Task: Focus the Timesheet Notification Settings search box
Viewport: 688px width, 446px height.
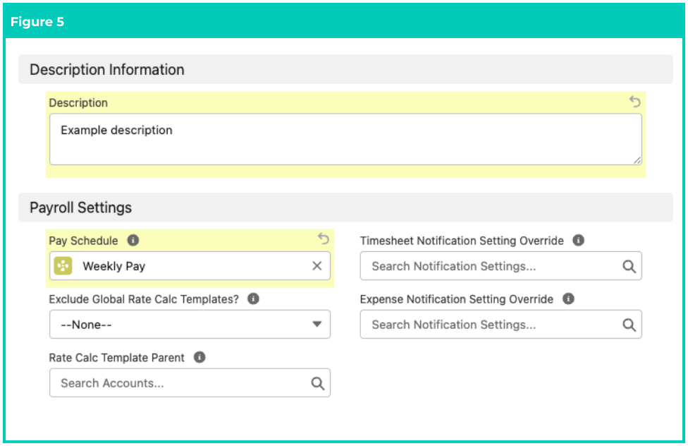Action: tap(501, 266)
